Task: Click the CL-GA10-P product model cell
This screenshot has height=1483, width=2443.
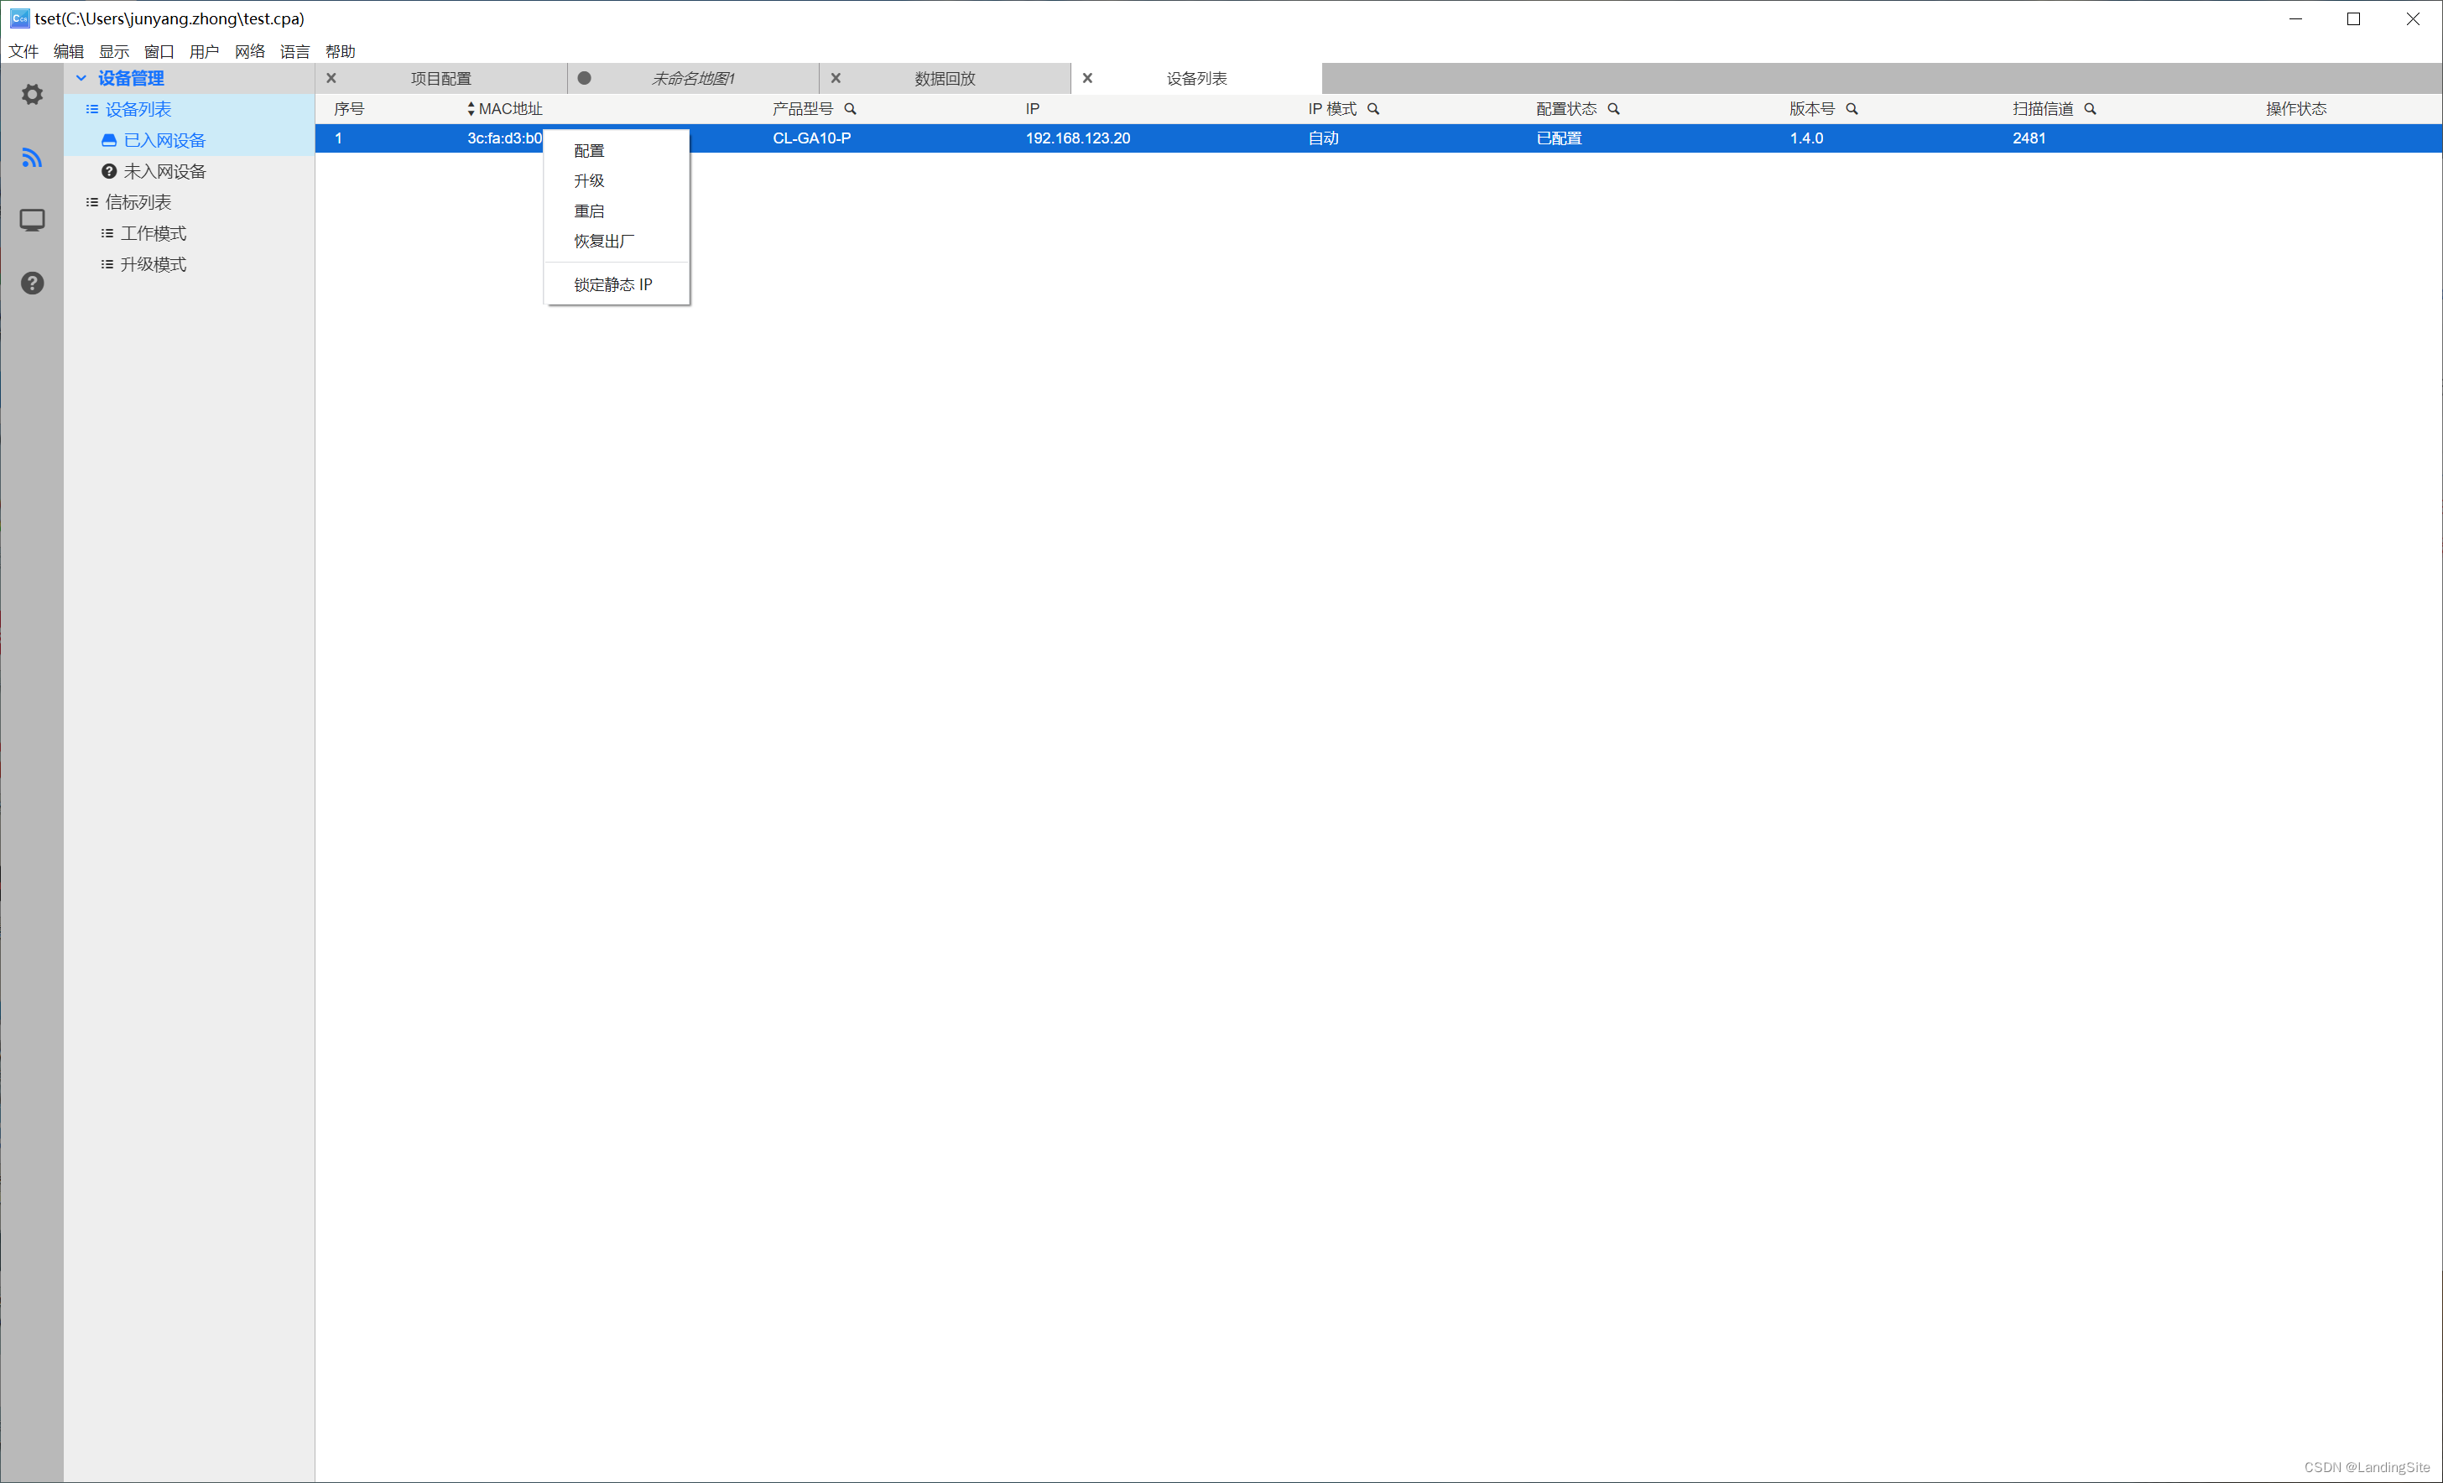Action: coord(812,138)
